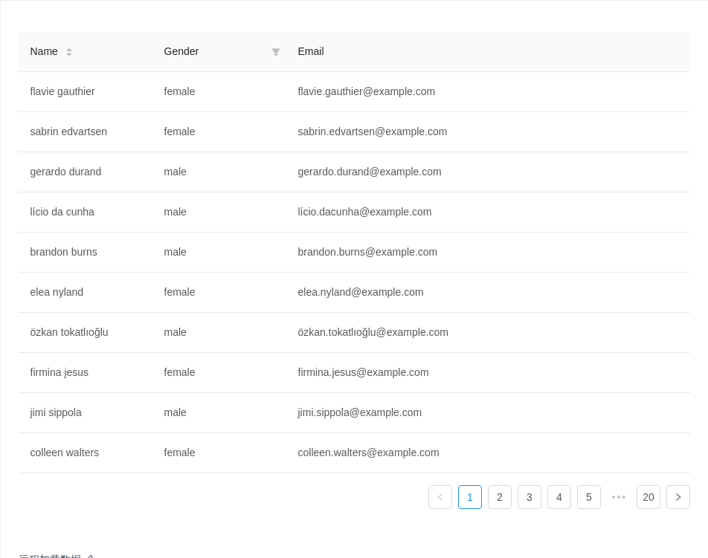Image resolution: width=708 pixels, height=558 pixels.
Task: Click email colleen.walters@example.com
Action: tap(368, 453)
